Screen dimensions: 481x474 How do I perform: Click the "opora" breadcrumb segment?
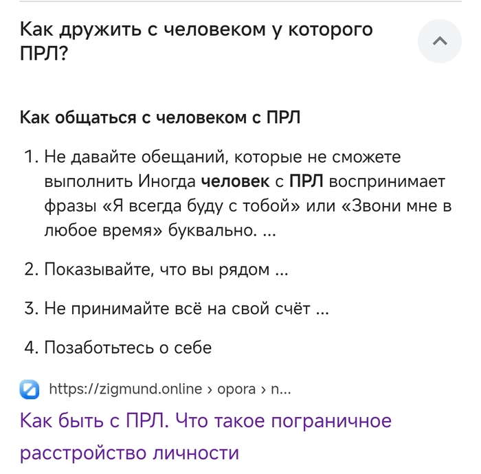coord(236,389)
